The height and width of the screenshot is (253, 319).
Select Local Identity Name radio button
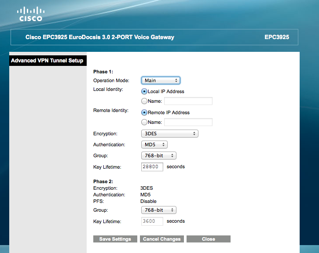(x=144, y=101)
